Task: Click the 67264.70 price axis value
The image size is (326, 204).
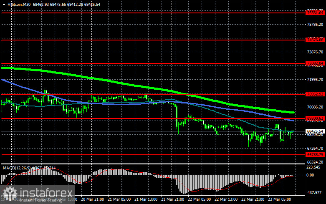Action: click(315, 149)
